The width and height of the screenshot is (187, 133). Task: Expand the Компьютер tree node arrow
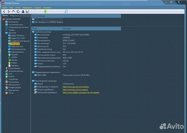coord(4,22)
